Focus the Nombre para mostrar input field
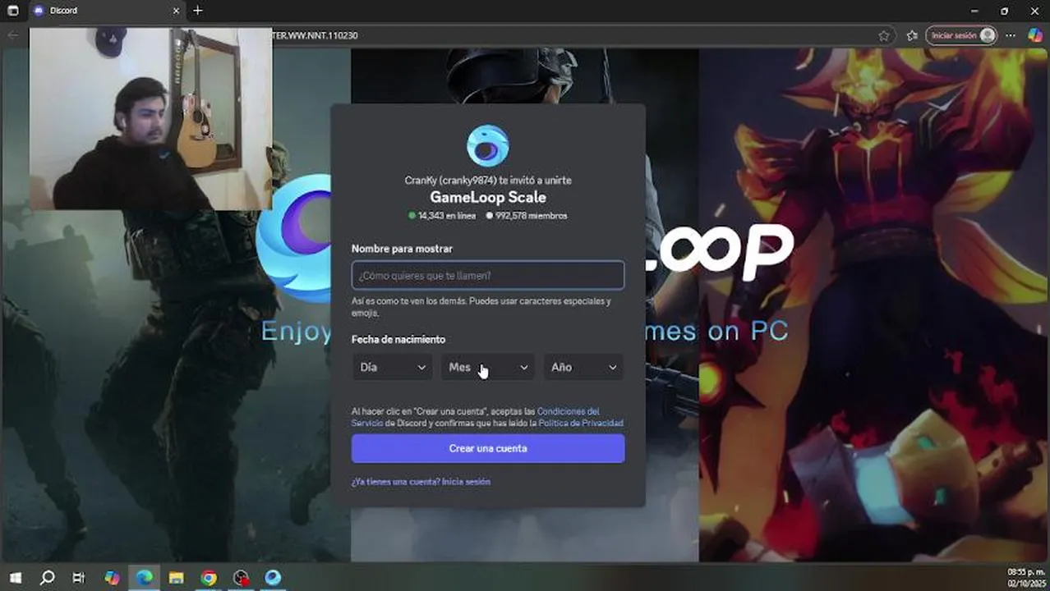Image resolution: width=1050 pixels, height=591 pixels. pos(488,275)
